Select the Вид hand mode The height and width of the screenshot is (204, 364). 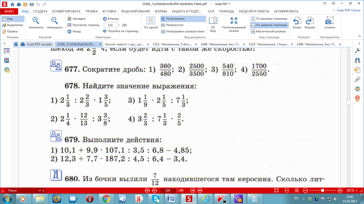click(x=13, y=19)
